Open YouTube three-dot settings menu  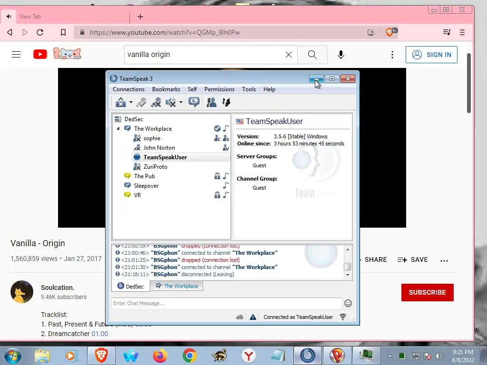click(392, 55)
